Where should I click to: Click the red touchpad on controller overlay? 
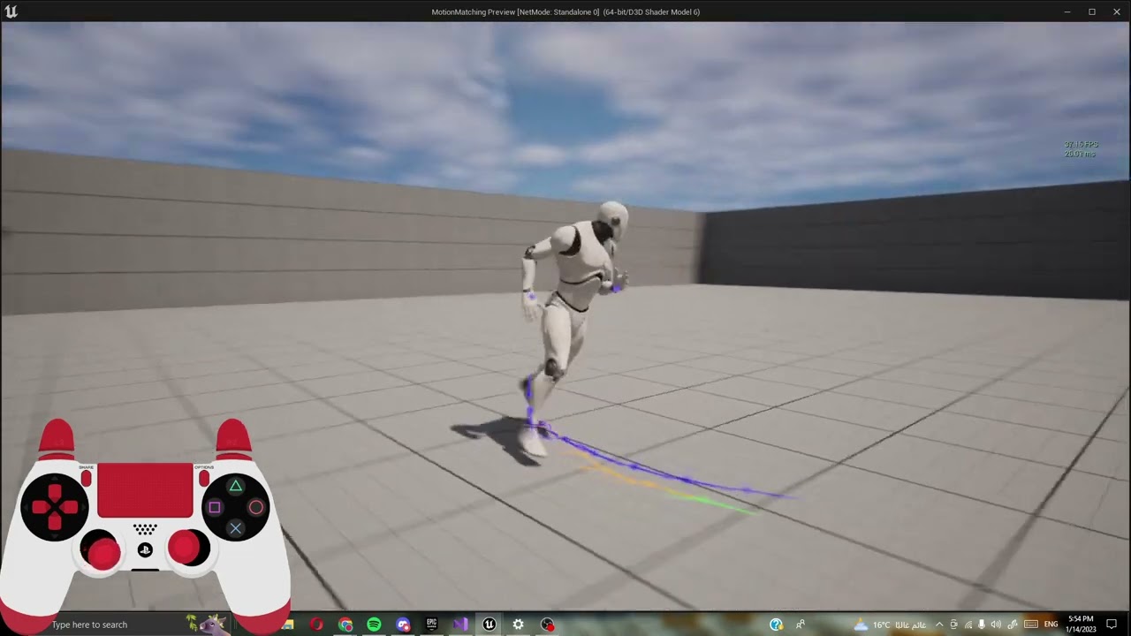tap(145, 490)
